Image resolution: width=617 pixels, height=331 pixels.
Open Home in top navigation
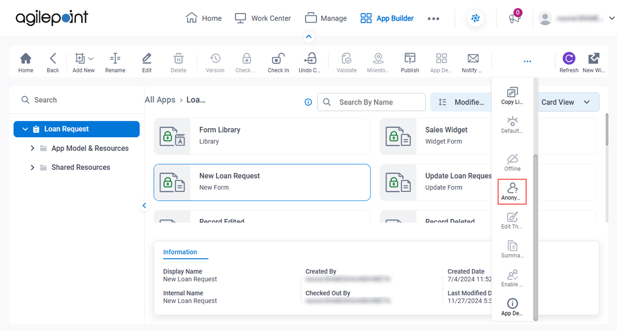(203, 18)
